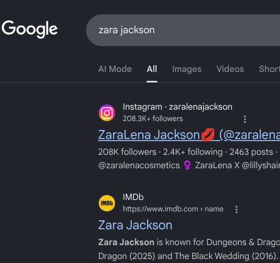Click the Instagram · zaralenajackson source name
Viewport: 280px width, 263px height.
(178, 107)
